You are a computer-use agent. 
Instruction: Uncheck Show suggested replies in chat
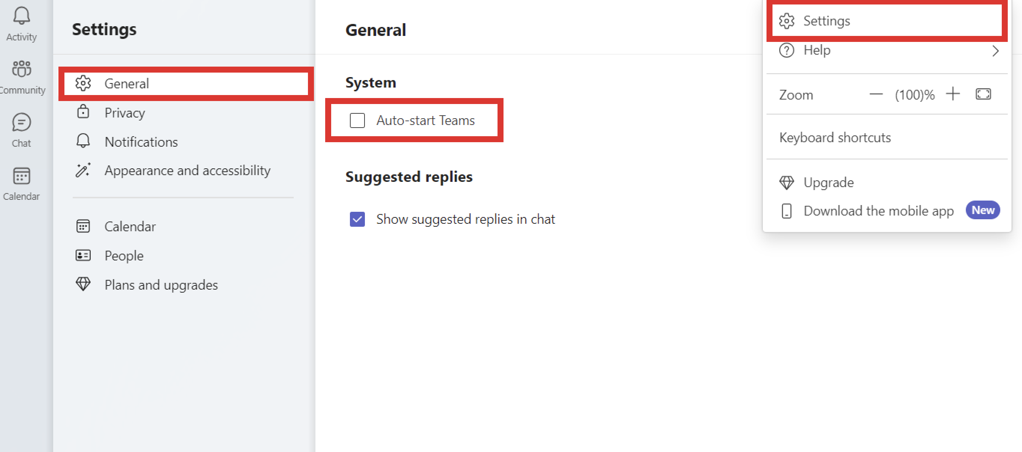click(357, 219)
